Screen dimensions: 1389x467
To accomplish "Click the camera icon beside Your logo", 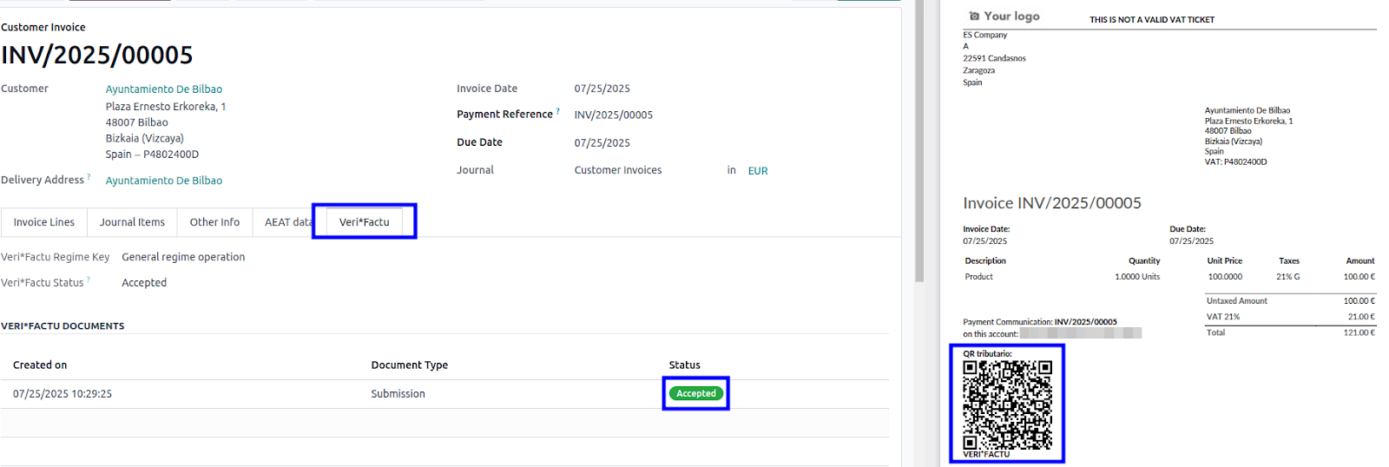I will 974,16.
